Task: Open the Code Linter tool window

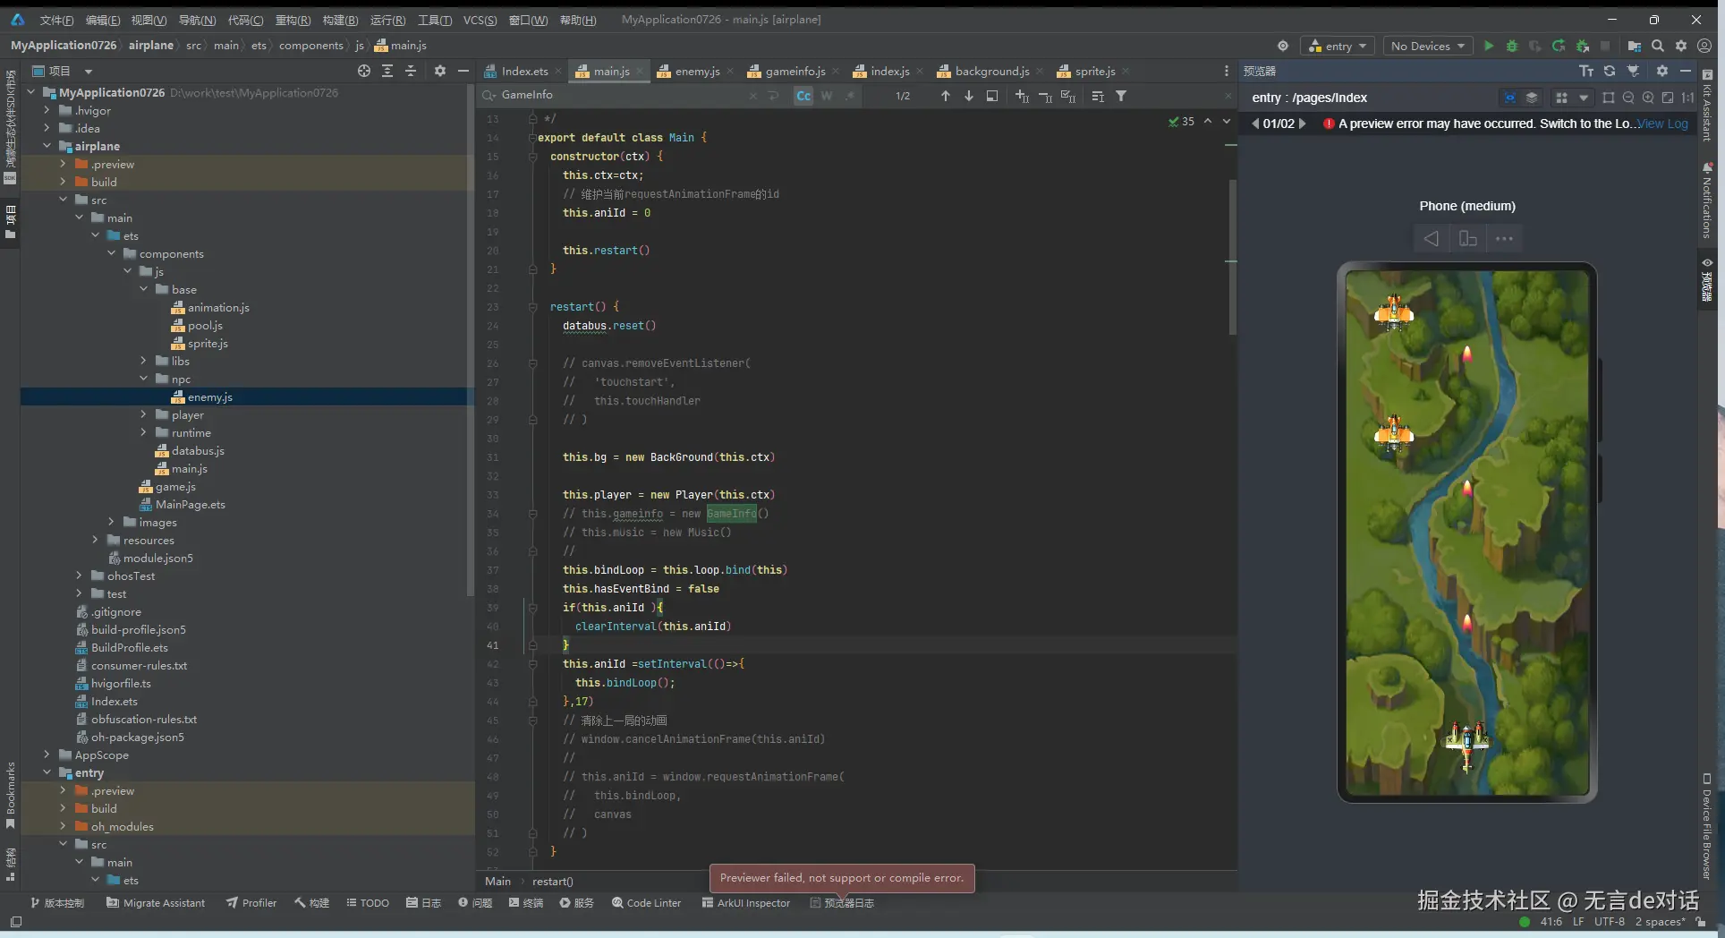Action: [x=646, y=903]
